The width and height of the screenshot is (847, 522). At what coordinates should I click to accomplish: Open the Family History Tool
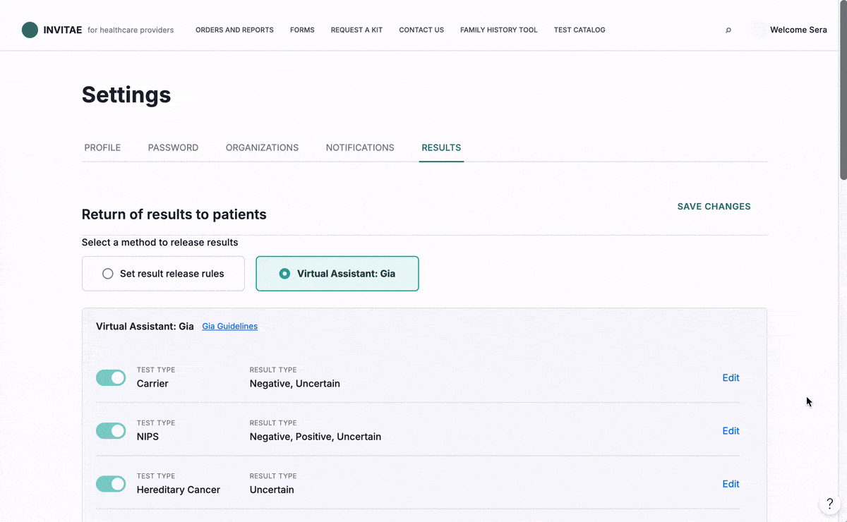[499, 30]
